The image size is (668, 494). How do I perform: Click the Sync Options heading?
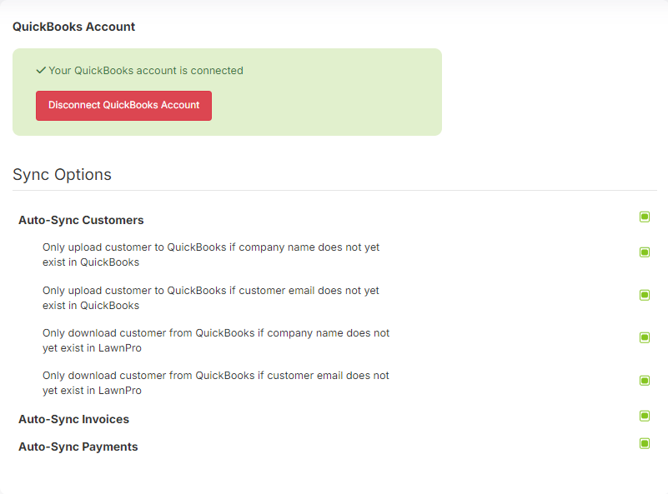pos(62,174)
